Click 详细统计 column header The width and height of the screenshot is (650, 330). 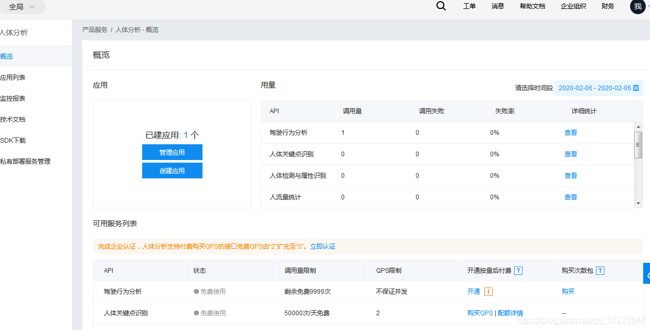pos(584,111)
